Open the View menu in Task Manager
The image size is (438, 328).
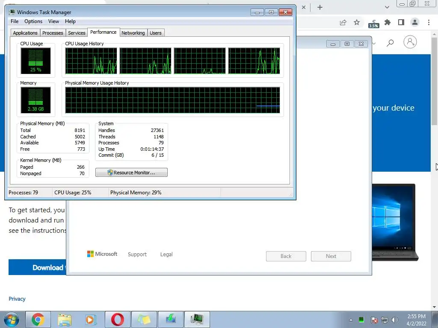coord(53,21)
